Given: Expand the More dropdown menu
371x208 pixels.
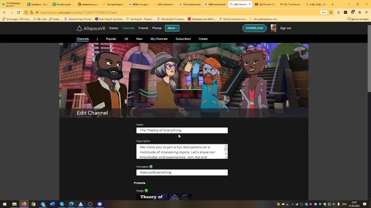Looking at the screenshot, I should click(x=172, y=28).
